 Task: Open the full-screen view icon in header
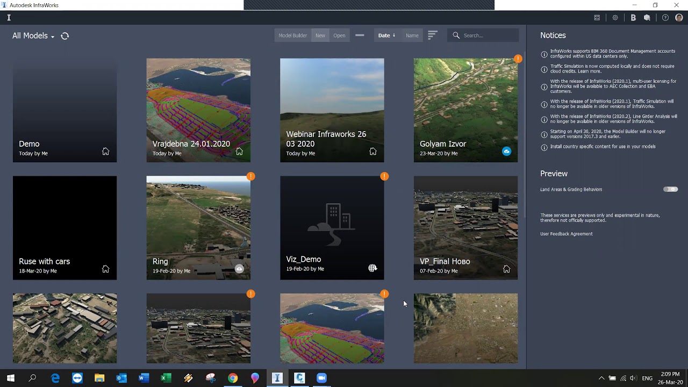click(x=597, y=18)
